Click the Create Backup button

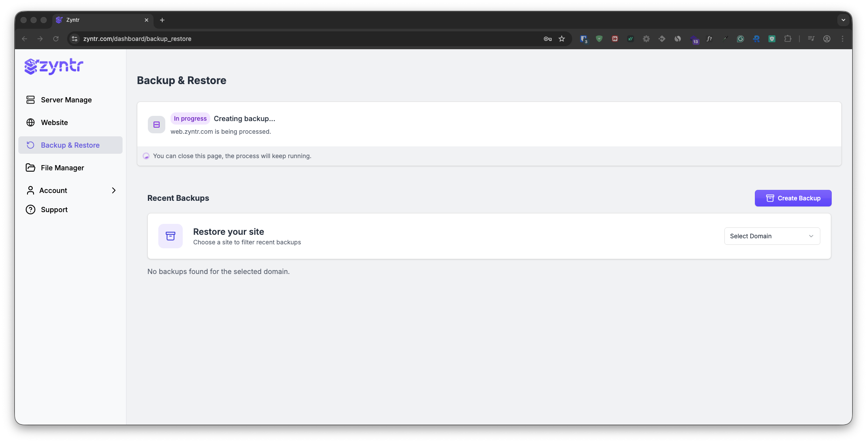(x=793, y=198)
